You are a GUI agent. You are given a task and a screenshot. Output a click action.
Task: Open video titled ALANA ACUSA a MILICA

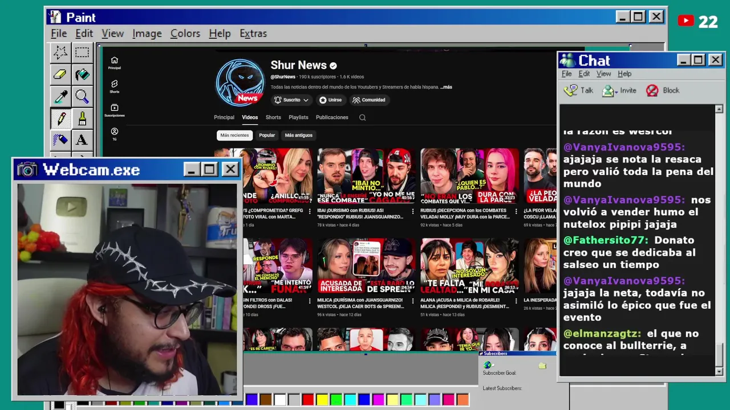(465, 303)
